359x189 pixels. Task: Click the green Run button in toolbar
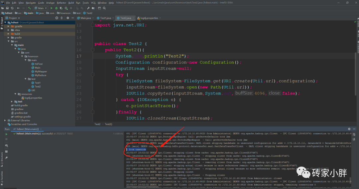51,8
